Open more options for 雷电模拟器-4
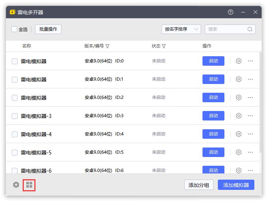This screenshot has height=203, width=269. [x=250, y=134]
